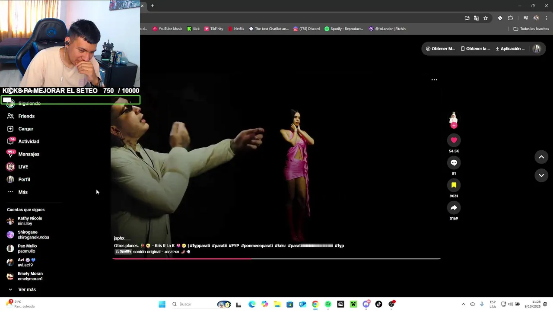553x311 pixels.
Task: Open (778) Discord bookmark
Action: coord(306,29)
